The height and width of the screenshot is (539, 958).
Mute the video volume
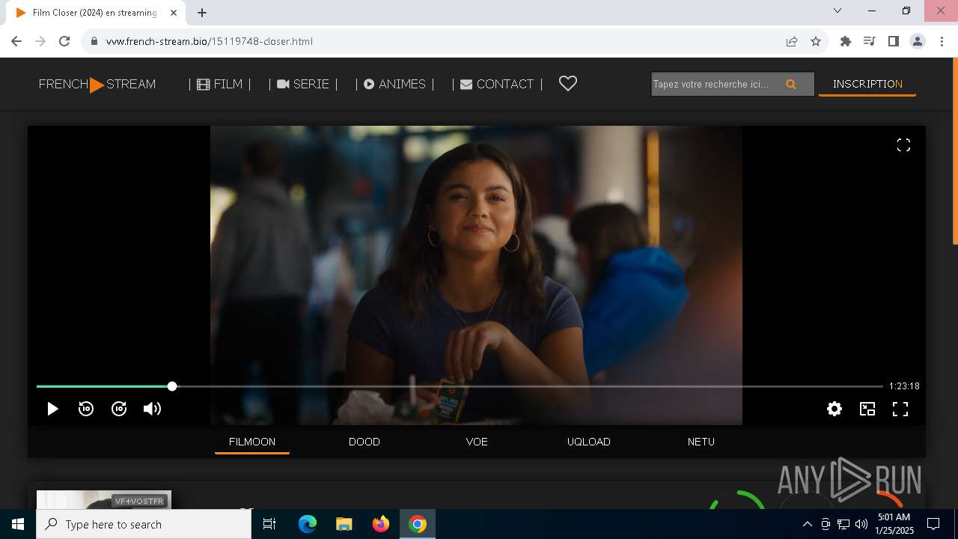152,409
